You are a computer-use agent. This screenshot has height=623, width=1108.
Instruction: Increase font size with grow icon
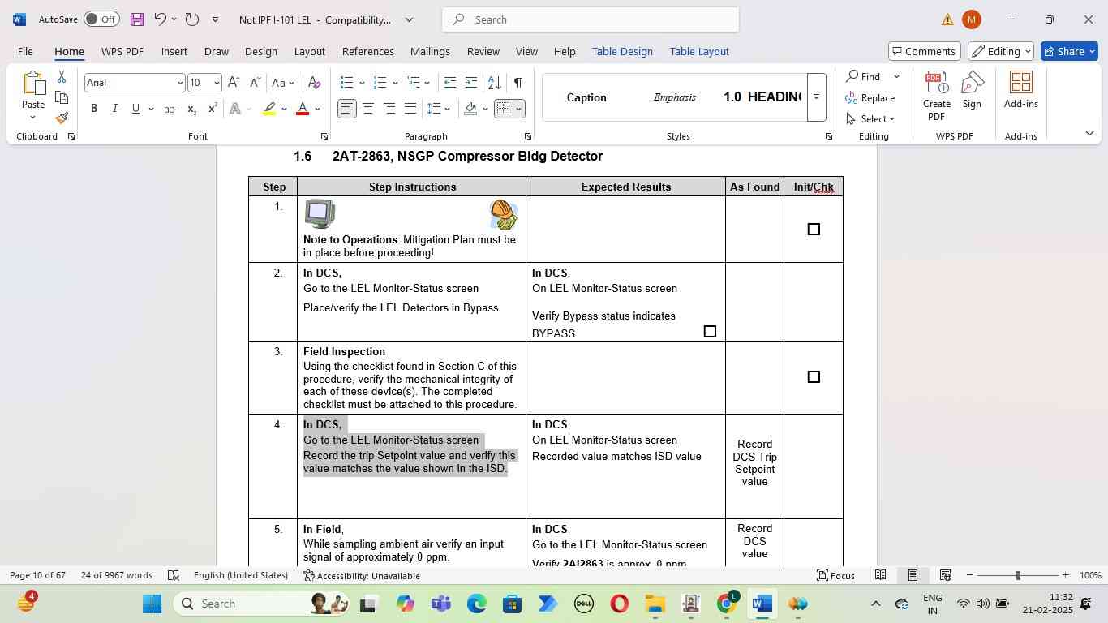234,83
